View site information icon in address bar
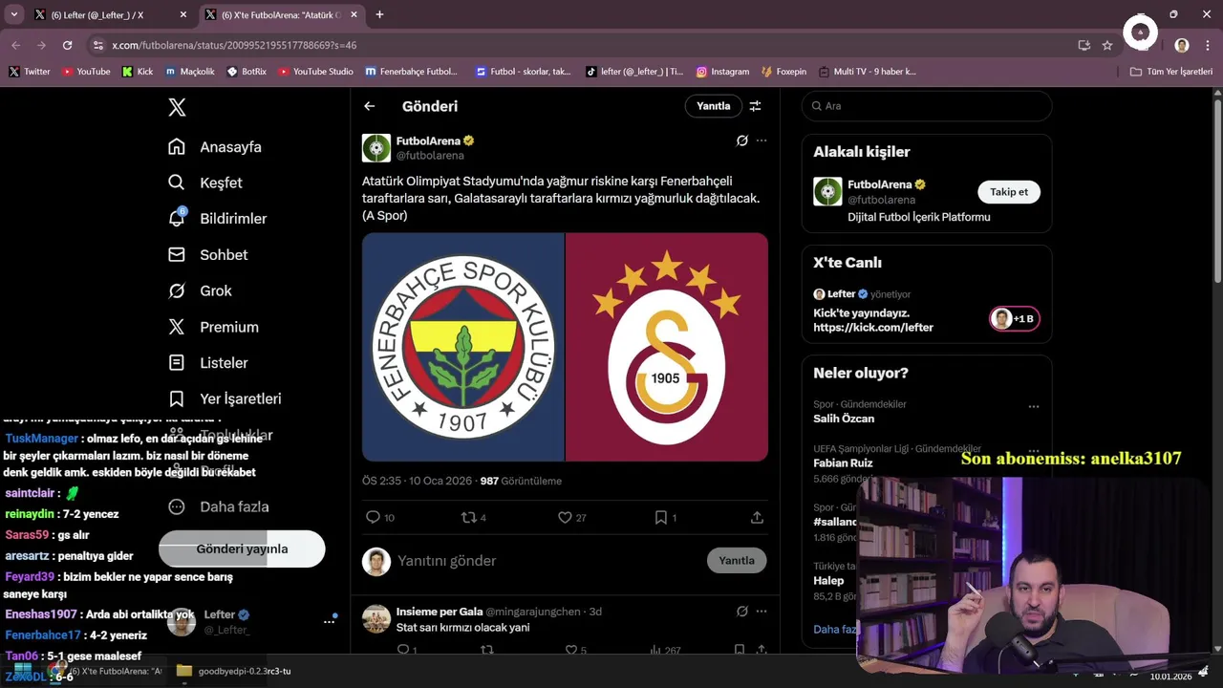The height and width of the screenshot is (688, 1223). 97,45
